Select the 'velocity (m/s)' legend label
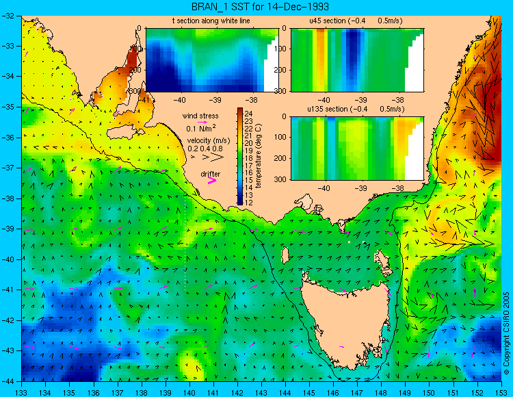This screenshot has width=513, height=397. pyautogui.click(x=209, y=141)
